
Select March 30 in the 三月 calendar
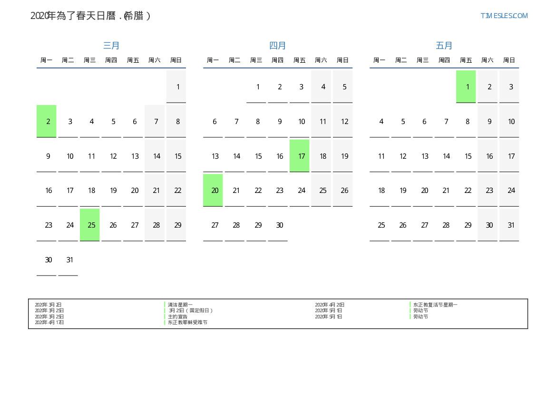(x=47, y=260)
